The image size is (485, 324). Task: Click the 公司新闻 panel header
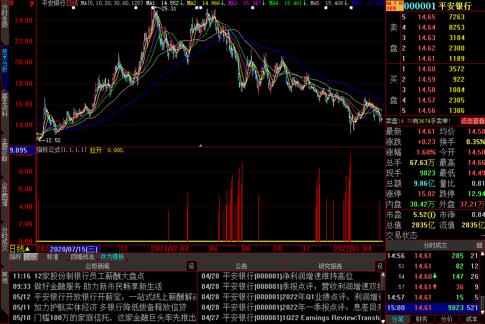[x=97, y=266]
